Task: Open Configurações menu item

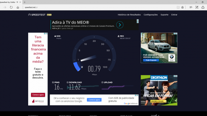Action: click(x=151, y=15)
